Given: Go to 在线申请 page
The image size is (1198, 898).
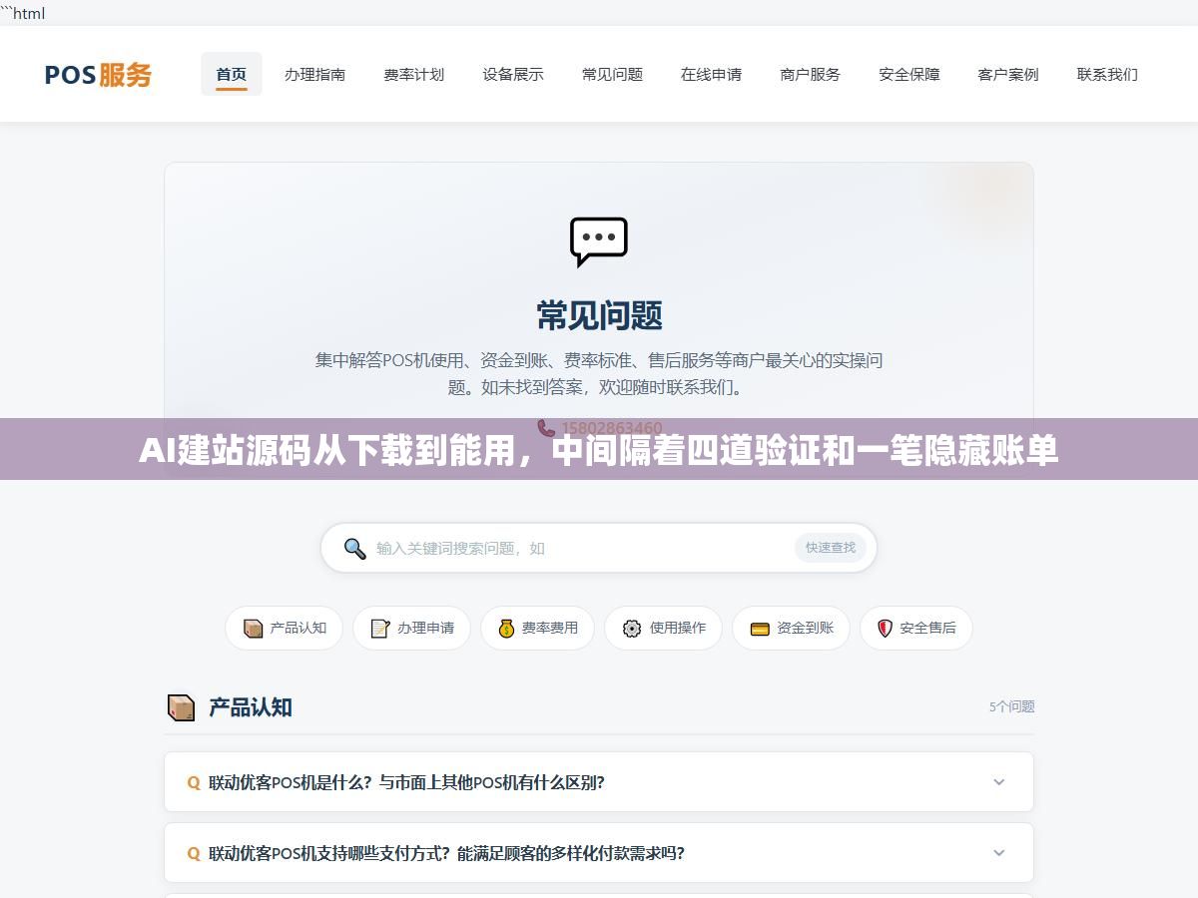Looking at the screenshot, I should 711,74.
